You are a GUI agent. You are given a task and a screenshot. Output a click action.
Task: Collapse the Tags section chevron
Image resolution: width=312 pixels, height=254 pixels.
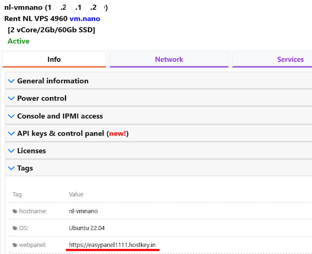click(x=11, y=168)
